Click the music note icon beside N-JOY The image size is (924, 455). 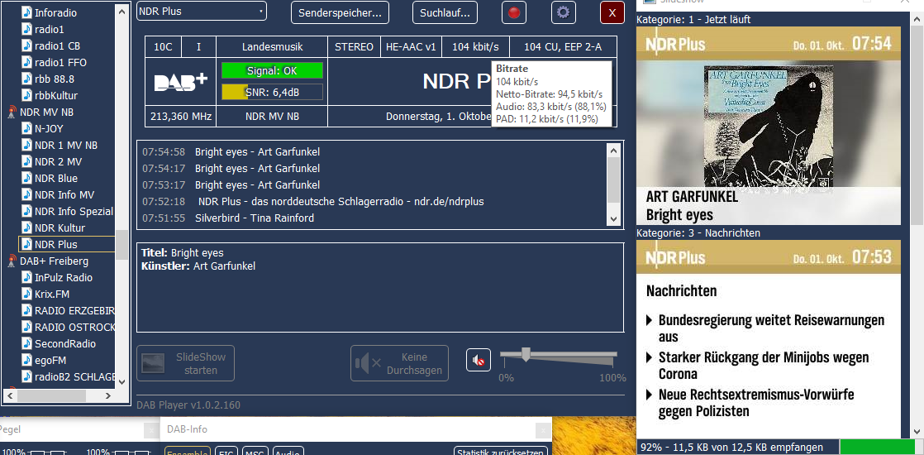[26, 128]
